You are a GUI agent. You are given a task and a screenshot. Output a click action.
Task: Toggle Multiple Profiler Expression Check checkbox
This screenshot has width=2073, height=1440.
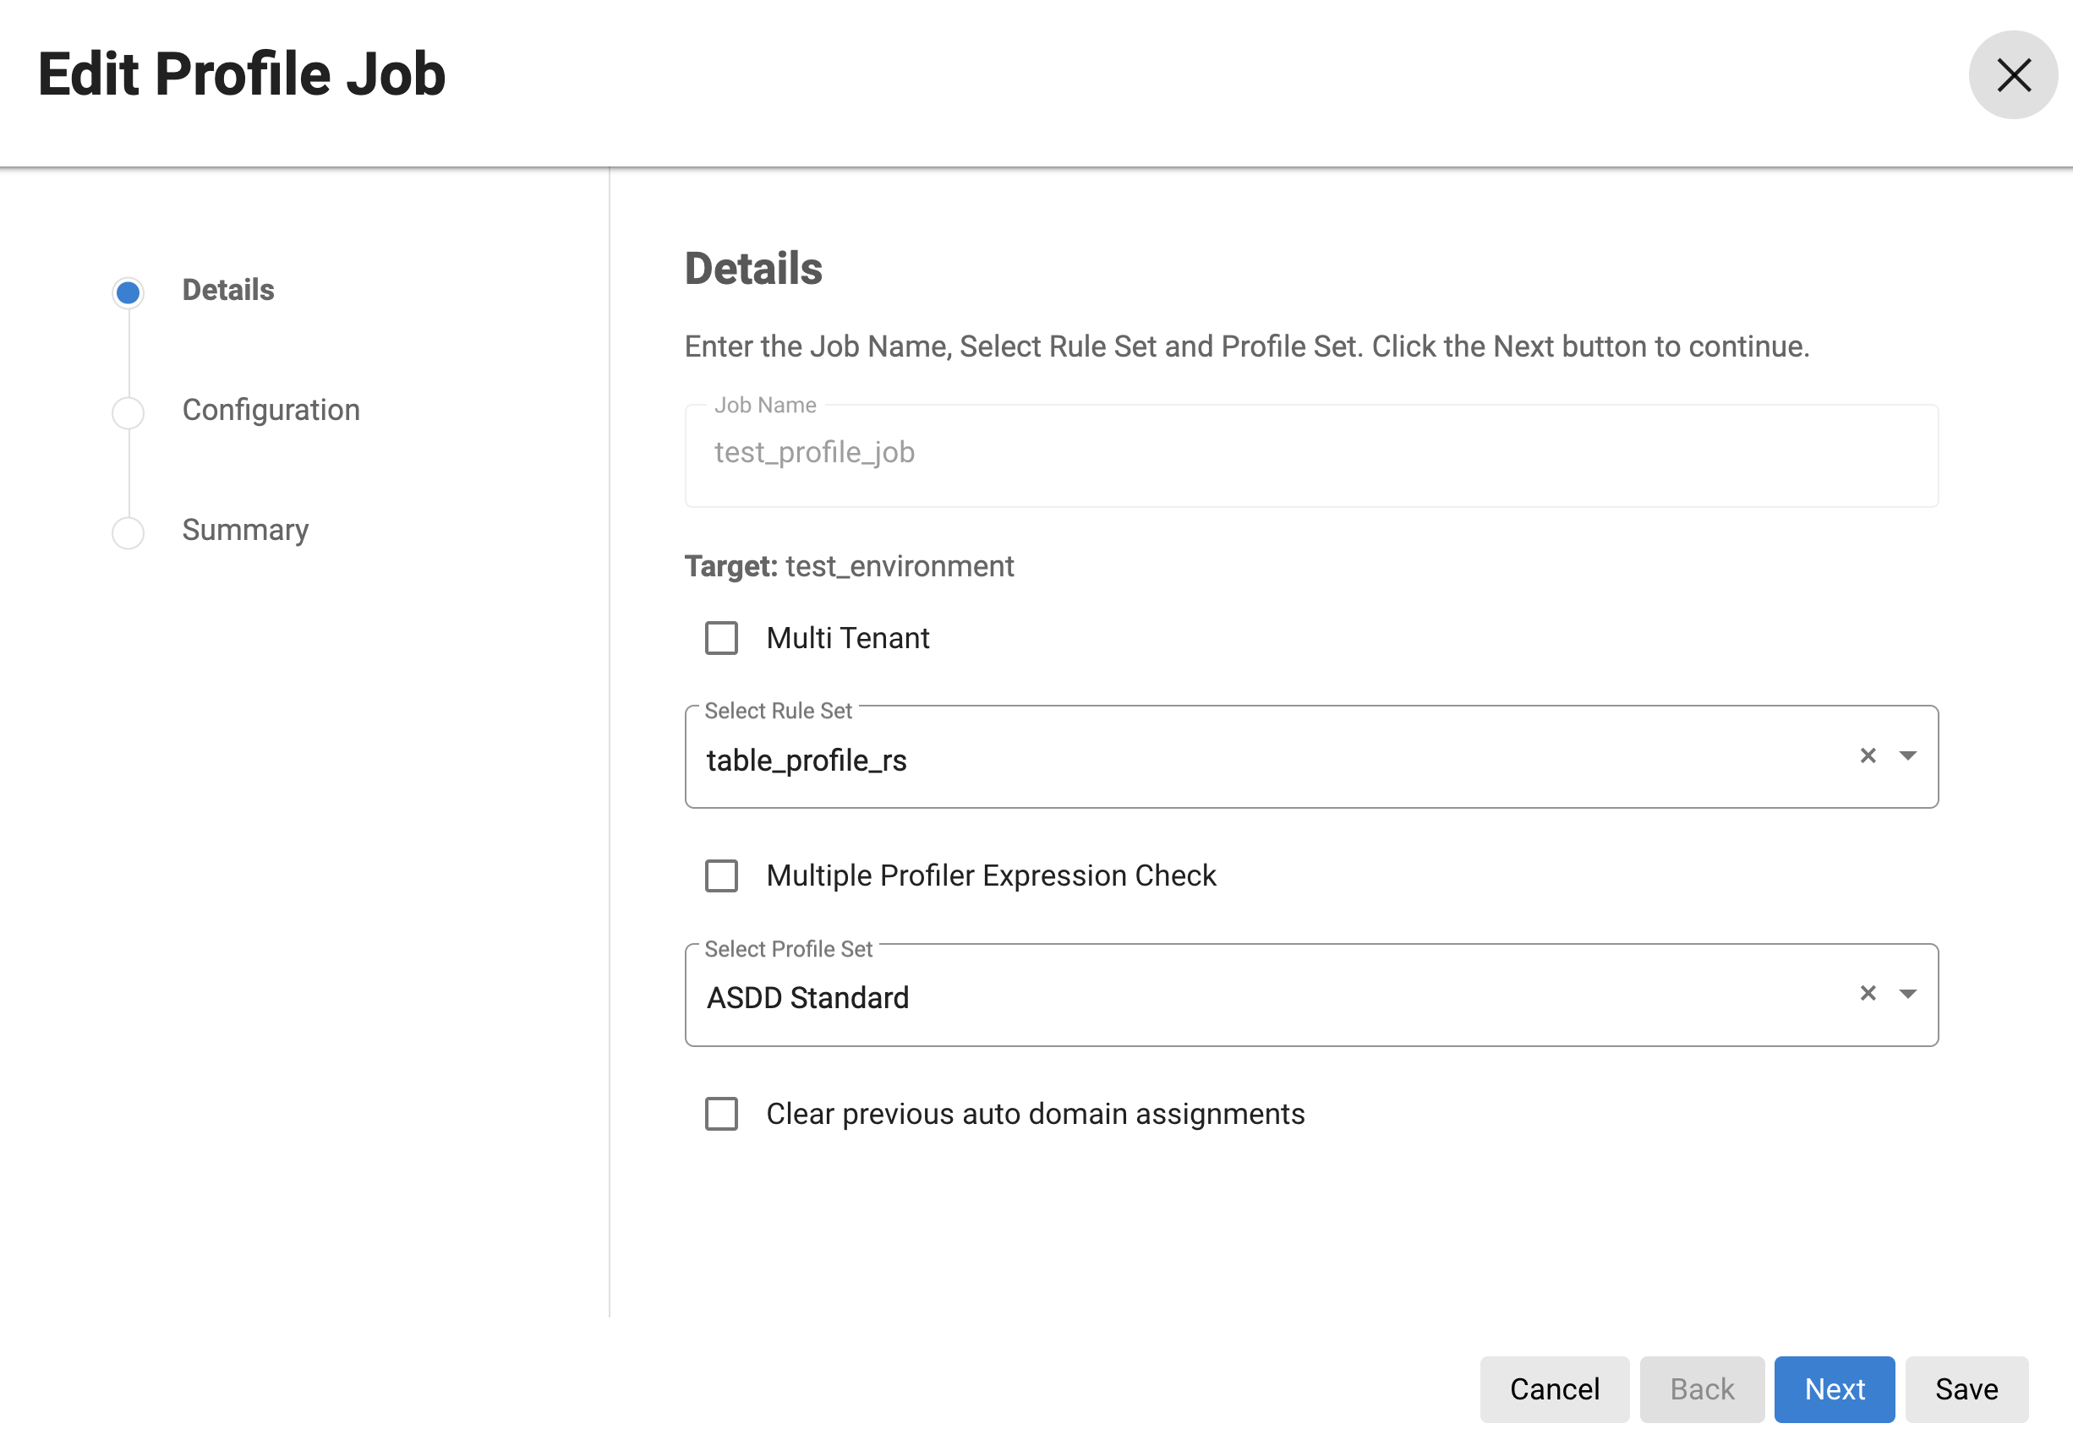click(x=721, y=875)
